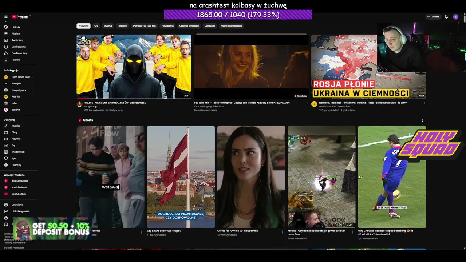The width and height of the screenshot is (466, 262).
Task: Open the mihol subscription channel
Action: 15,103
